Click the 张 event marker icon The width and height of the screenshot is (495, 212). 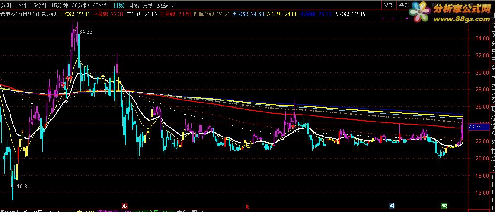pos(125,206)
